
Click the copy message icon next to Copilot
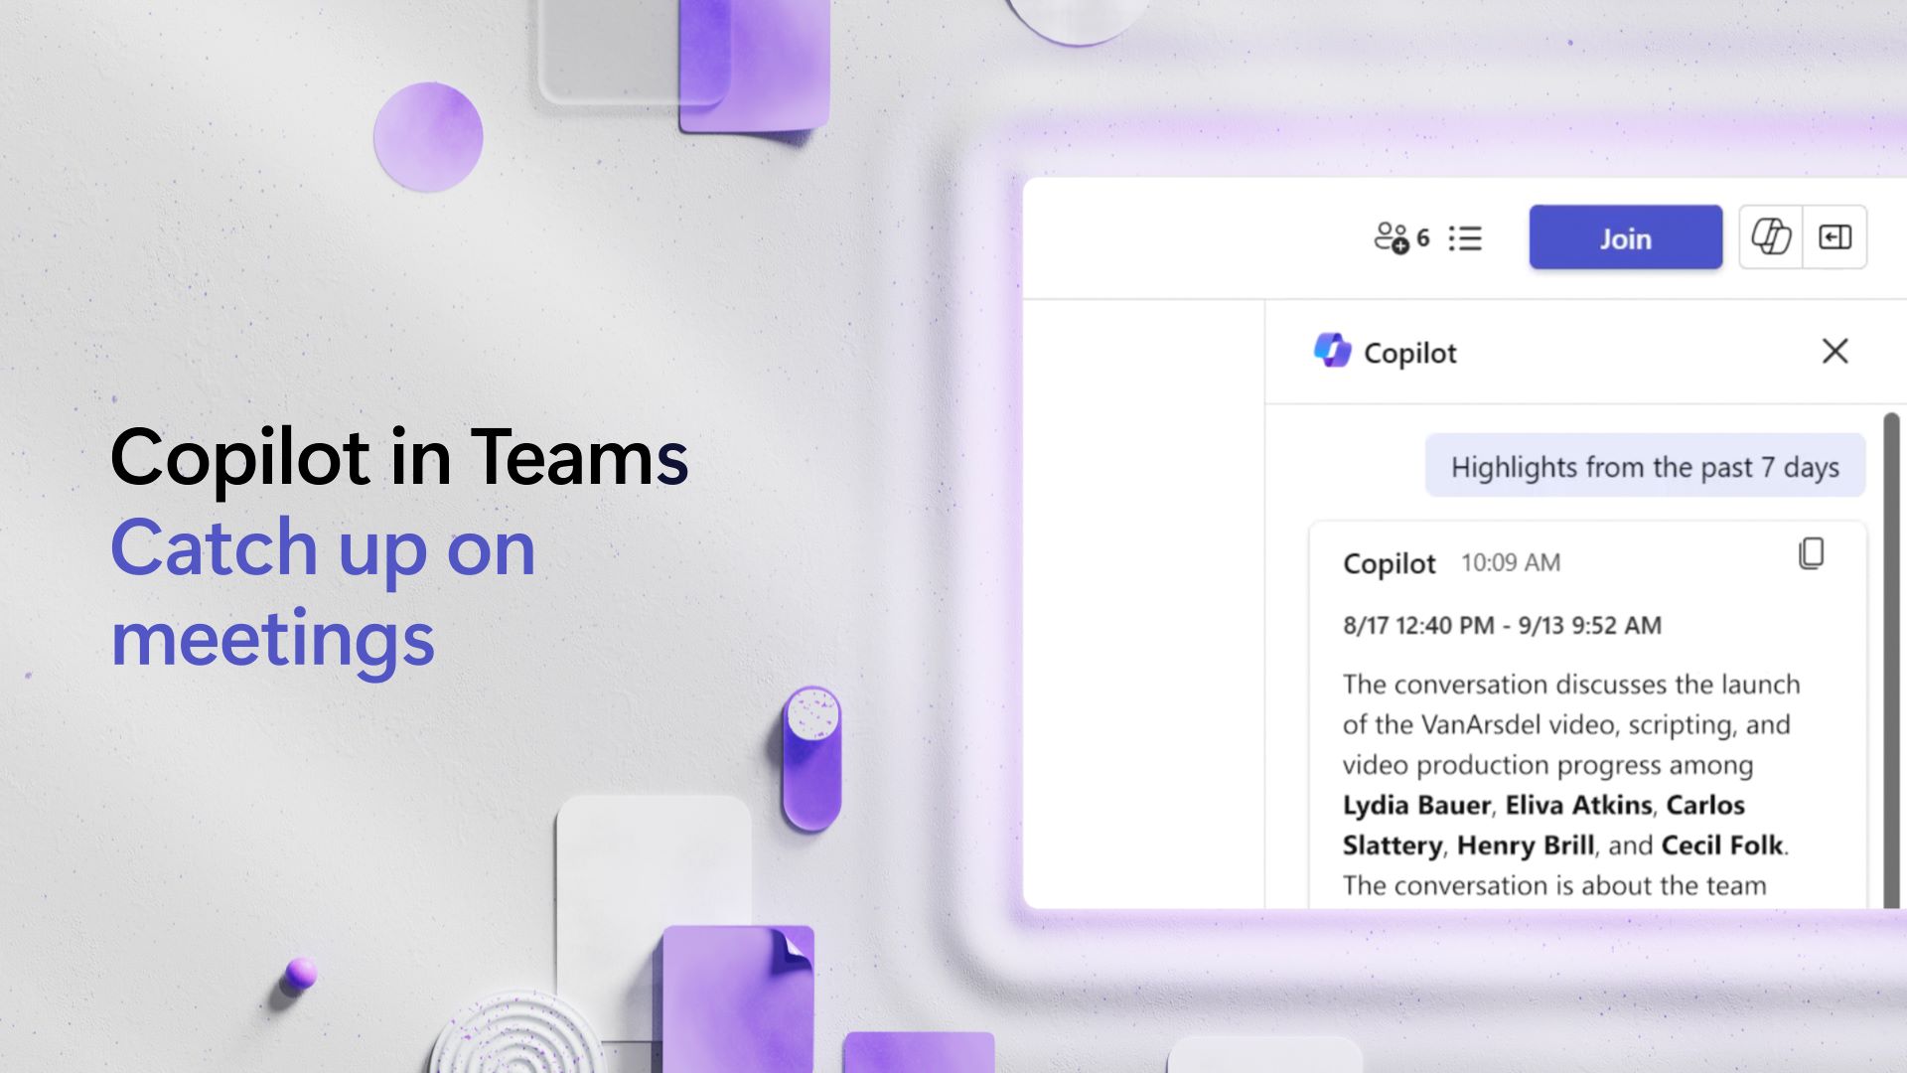pyautogui.click(x=1814, y=551)
